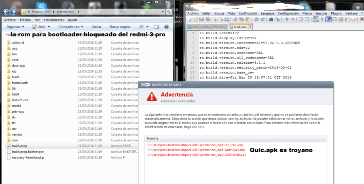Select the UCBr.apk threat entry

point(197,155)
